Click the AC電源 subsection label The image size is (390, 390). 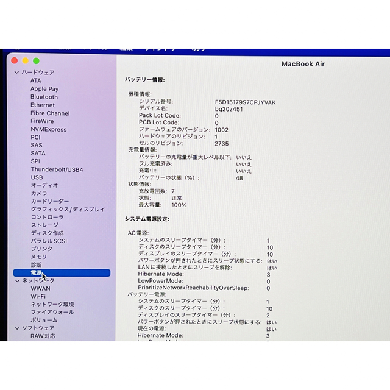pos(138,233)
